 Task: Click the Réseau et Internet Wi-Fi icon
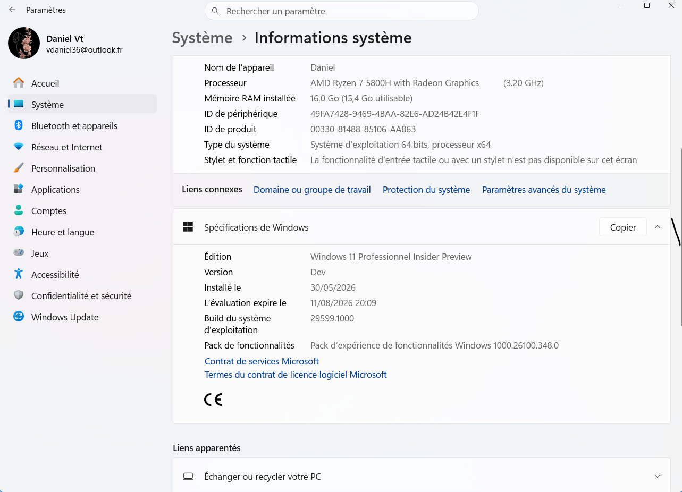(x=19, y=147)
